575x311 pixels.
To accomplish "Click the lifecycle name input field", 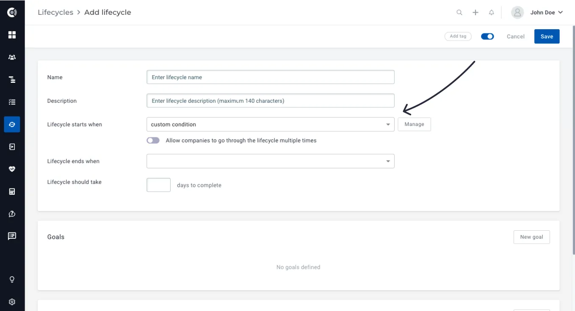I will (x=271, y=77).
